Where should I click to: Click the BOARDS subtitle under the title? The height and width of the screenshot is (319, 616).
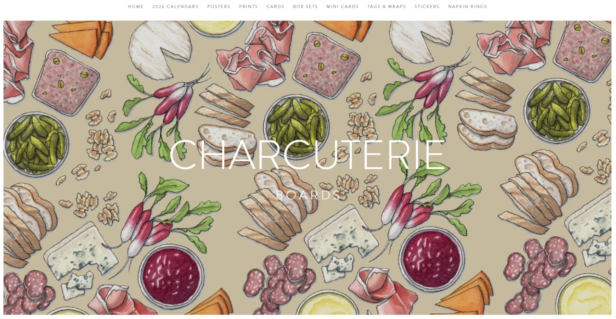click(x=308, y=195)
